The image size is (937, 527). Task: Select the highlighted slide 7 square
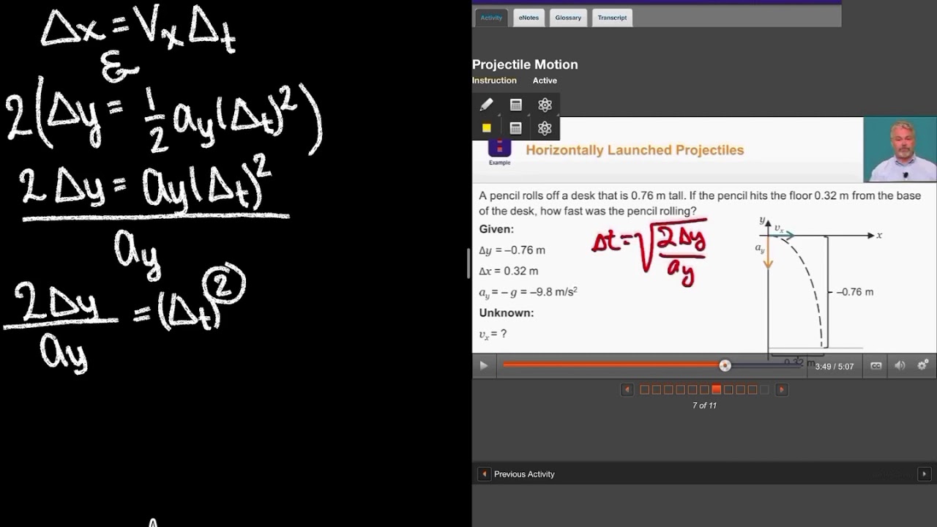(717, 390)
